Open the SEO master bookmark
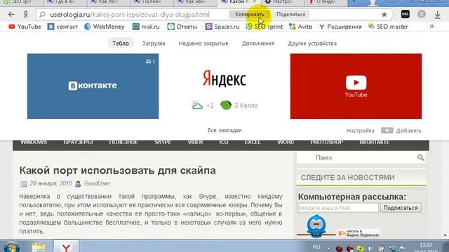Image resolution: width=449 pixels, height=252 pixels. click(x=388, y=27)
